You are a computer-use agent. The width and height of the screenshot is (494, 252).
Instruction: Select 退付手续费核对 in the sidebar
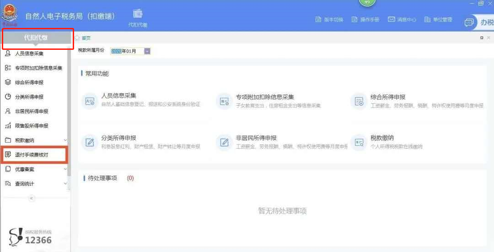(32, 155)
